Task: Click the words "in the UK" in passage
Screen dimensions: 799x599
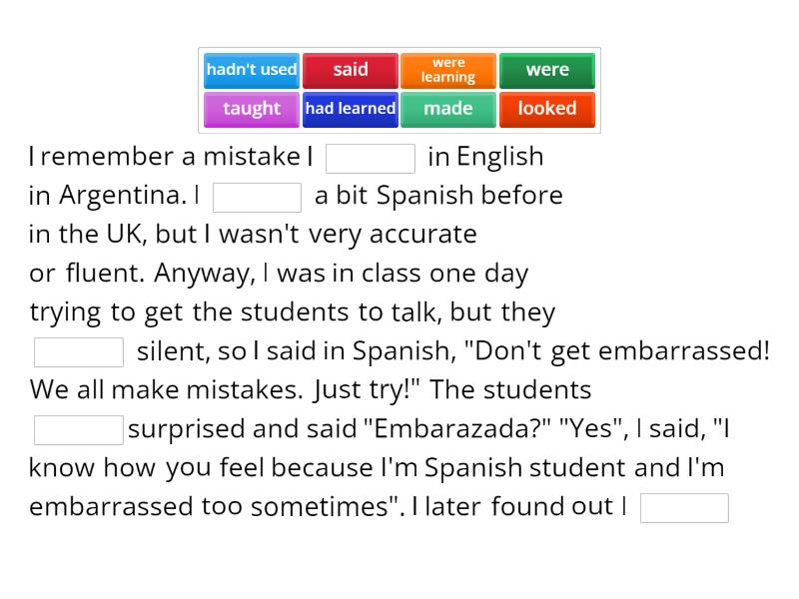Action: pos(87,235)
